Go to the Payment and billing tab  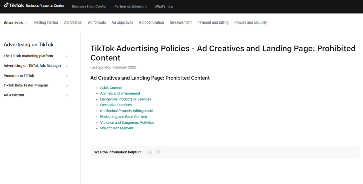213,22
